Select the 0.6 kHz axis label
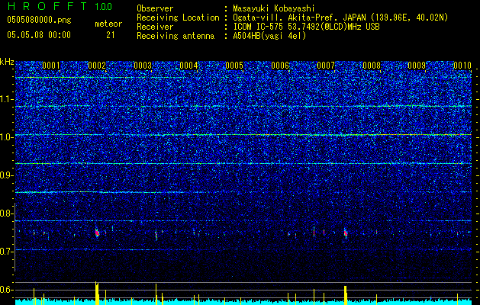Viewport: 480px width, 305px height. (x=7, y=290)
